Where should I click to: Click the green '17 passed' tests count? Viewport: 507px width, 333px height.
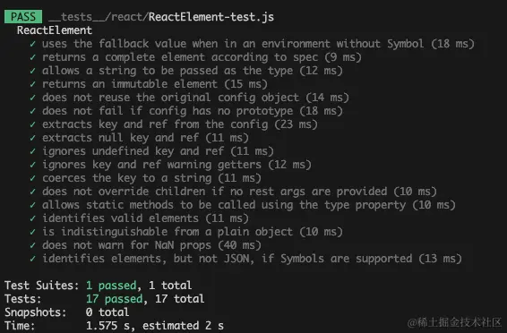114,299
